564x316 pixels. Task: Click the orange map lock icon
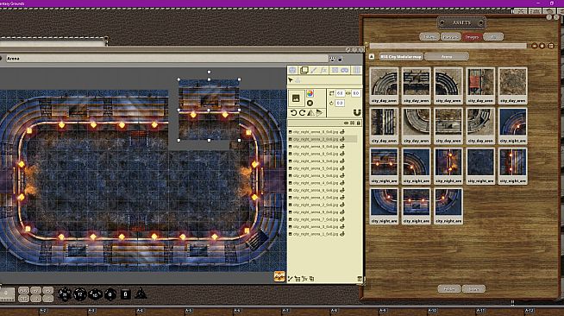click(x=279, y=276)
